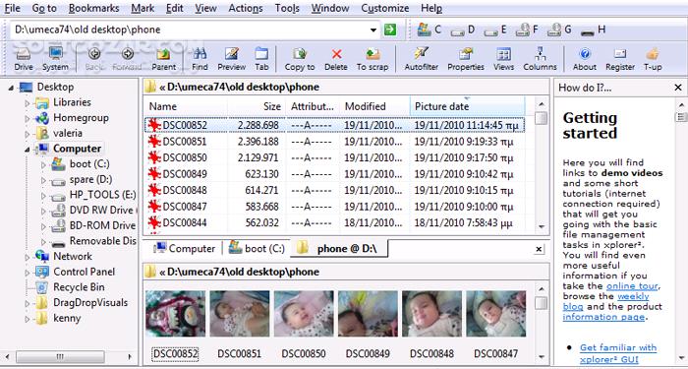Open the Bookmarks menu
Viewport: 688px width, 369px height.
coord(94,8)
